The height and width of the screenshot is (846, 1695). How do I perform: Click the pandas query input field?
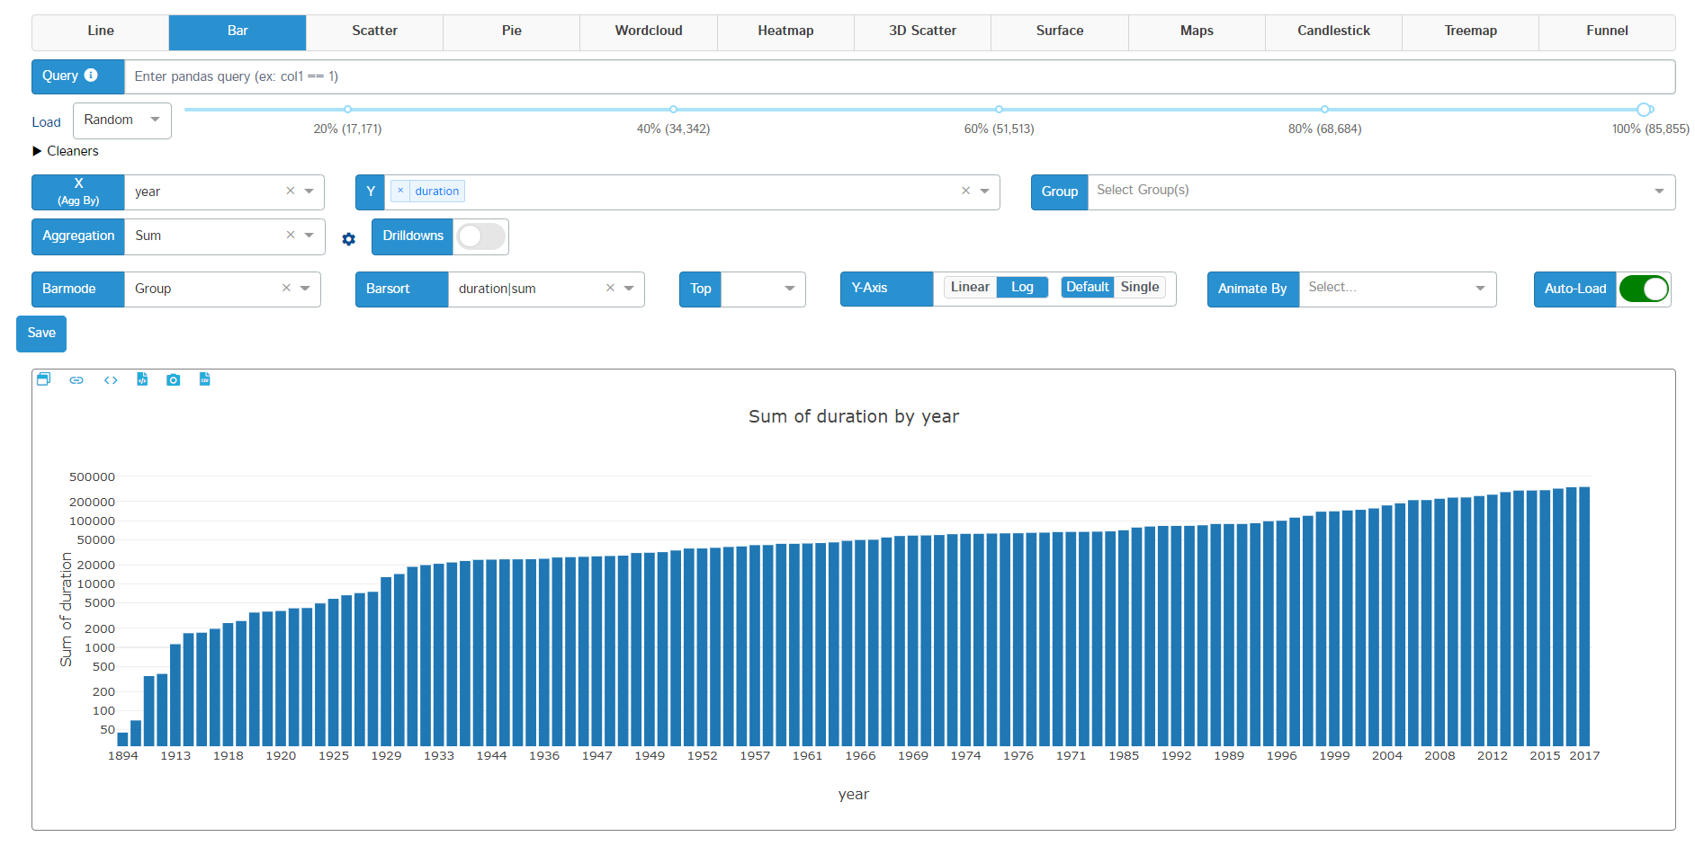[x=540, y=76]
